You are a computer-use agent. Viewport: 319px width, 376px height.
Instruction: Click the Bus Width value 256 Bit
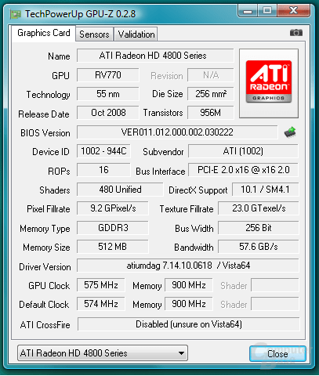259,228
